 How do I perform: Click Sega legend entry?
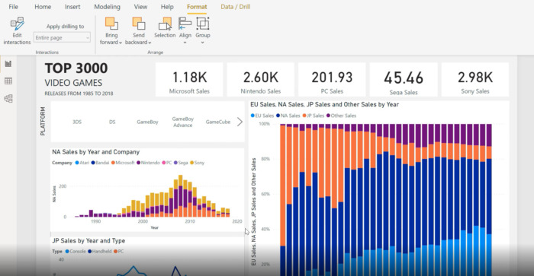[181, 163]
